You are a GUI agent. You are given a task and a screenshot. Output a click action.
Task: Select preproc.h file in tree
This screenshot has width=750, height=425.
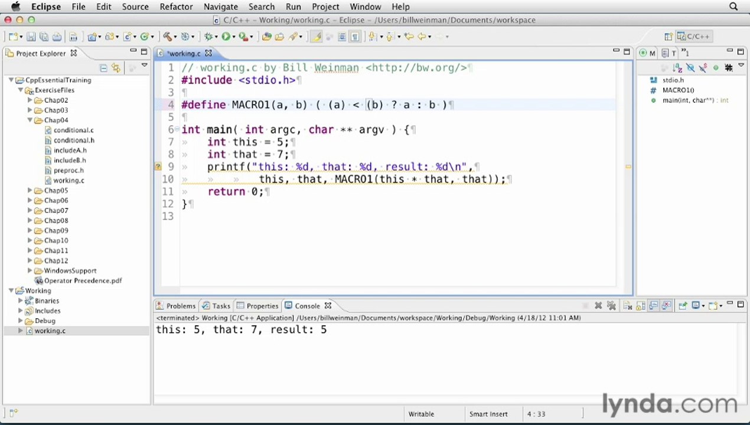(68, 171)
